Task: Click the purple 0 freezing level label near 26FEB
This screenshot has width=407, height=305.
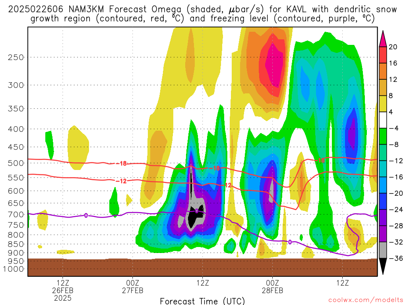Action: 86,215
